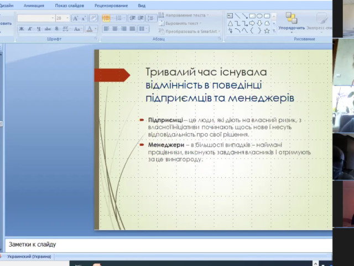Apply strikethrough to text
354x266 pixels.
48,29
